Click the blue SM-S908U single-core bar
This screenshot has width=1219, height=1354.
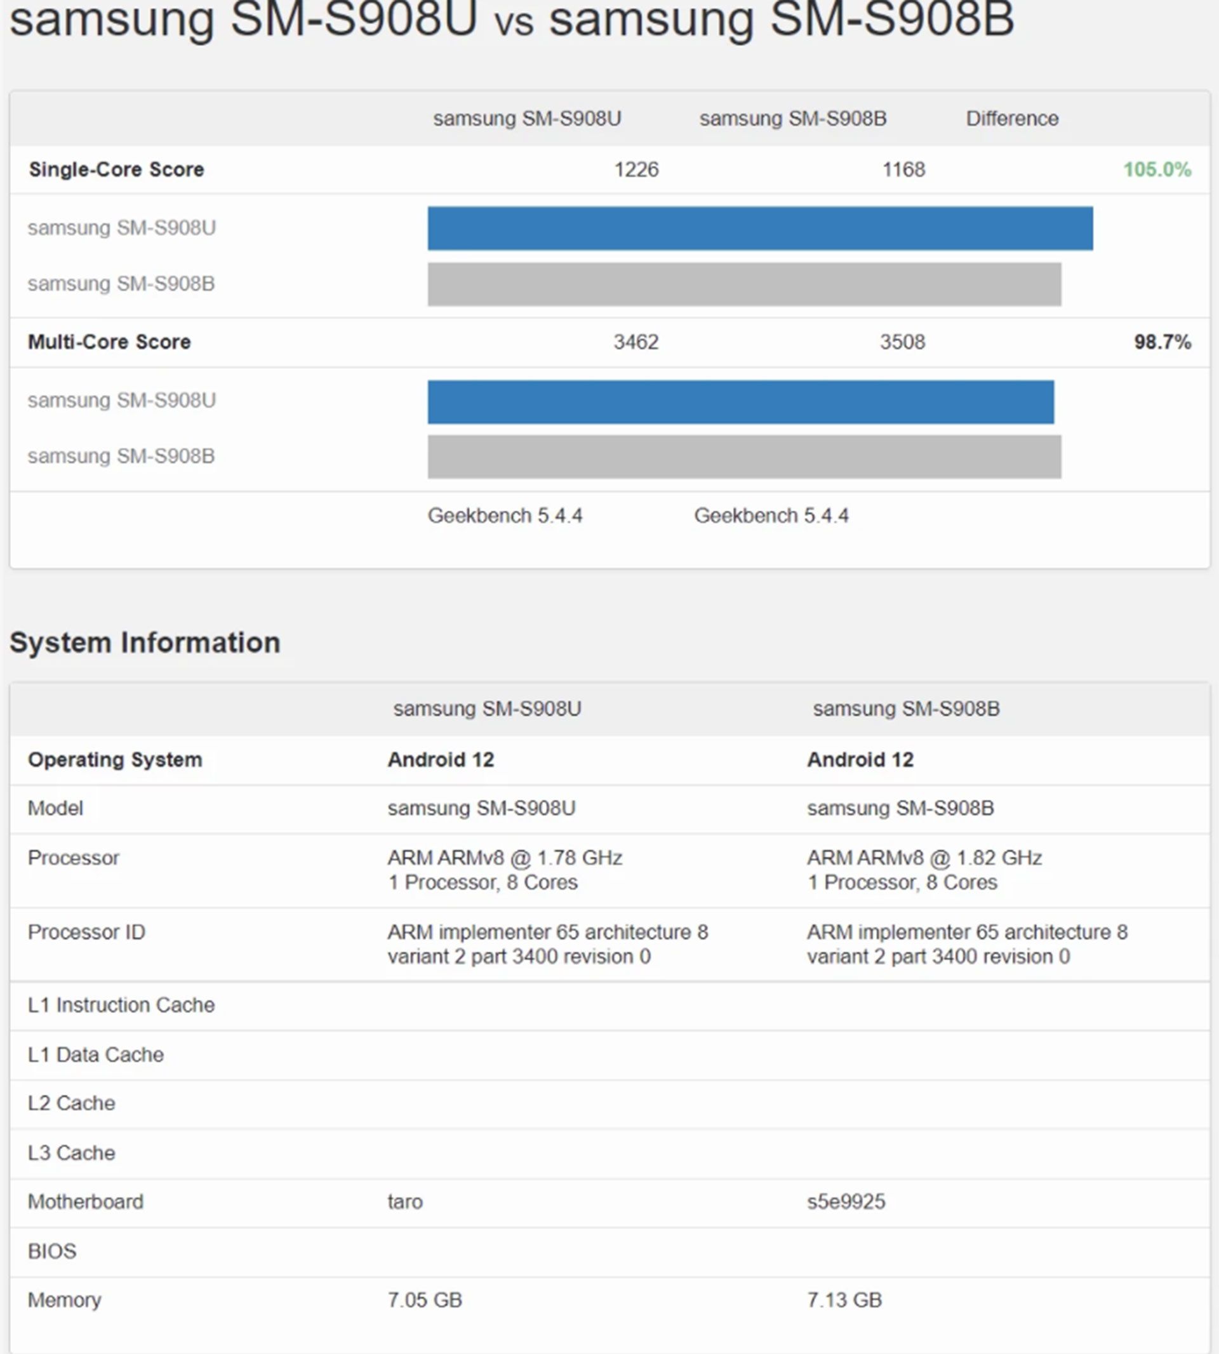(x=760, y=229)
